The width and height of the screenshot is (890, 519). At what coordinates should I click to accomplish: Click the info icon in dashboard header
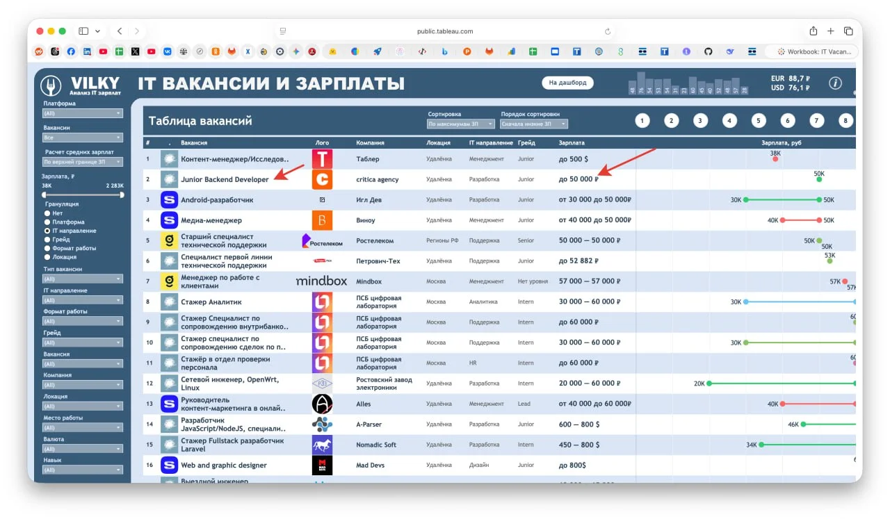pos(835,83)
